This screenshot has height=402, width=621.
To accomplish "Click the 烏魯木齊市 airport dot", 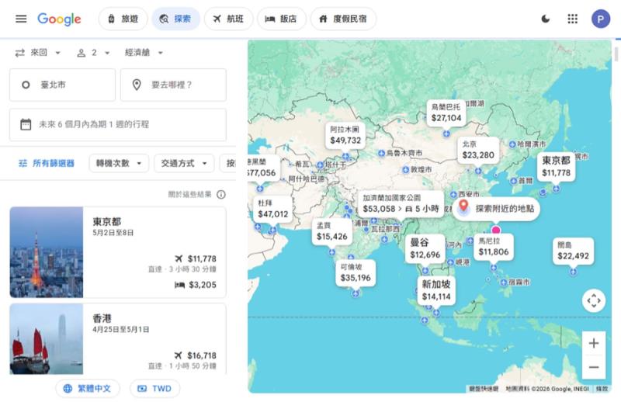I will pyautogui.click(x=381, y=153).
